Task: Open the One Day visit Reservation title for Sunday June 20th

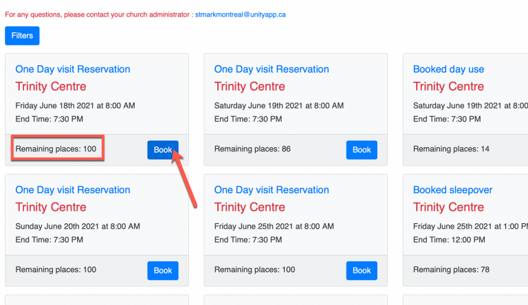Action: pyautogui.click(x=73, y=190)
